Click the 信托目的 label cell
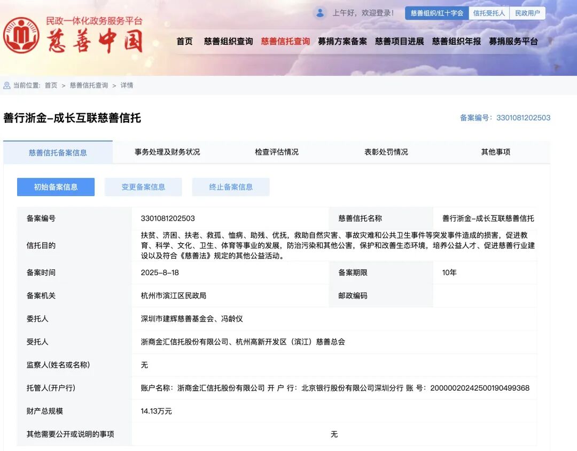The width and height of the screenshot is (577, 451). coord(74,245)
